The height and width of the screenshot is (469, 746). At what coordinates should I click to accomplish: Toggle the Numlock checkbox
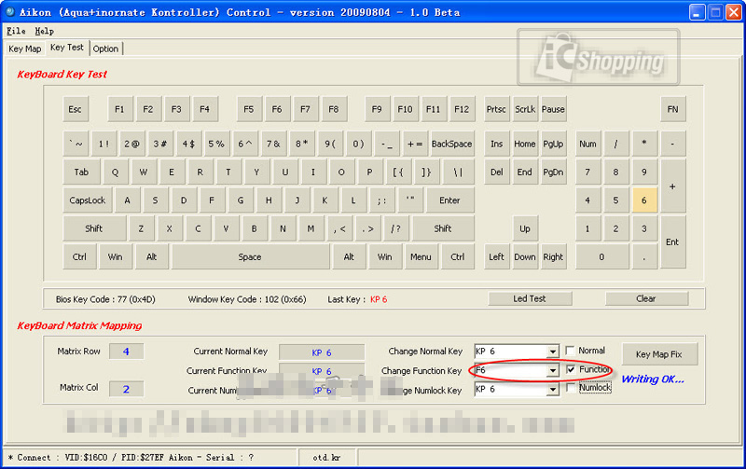point(571,388)
